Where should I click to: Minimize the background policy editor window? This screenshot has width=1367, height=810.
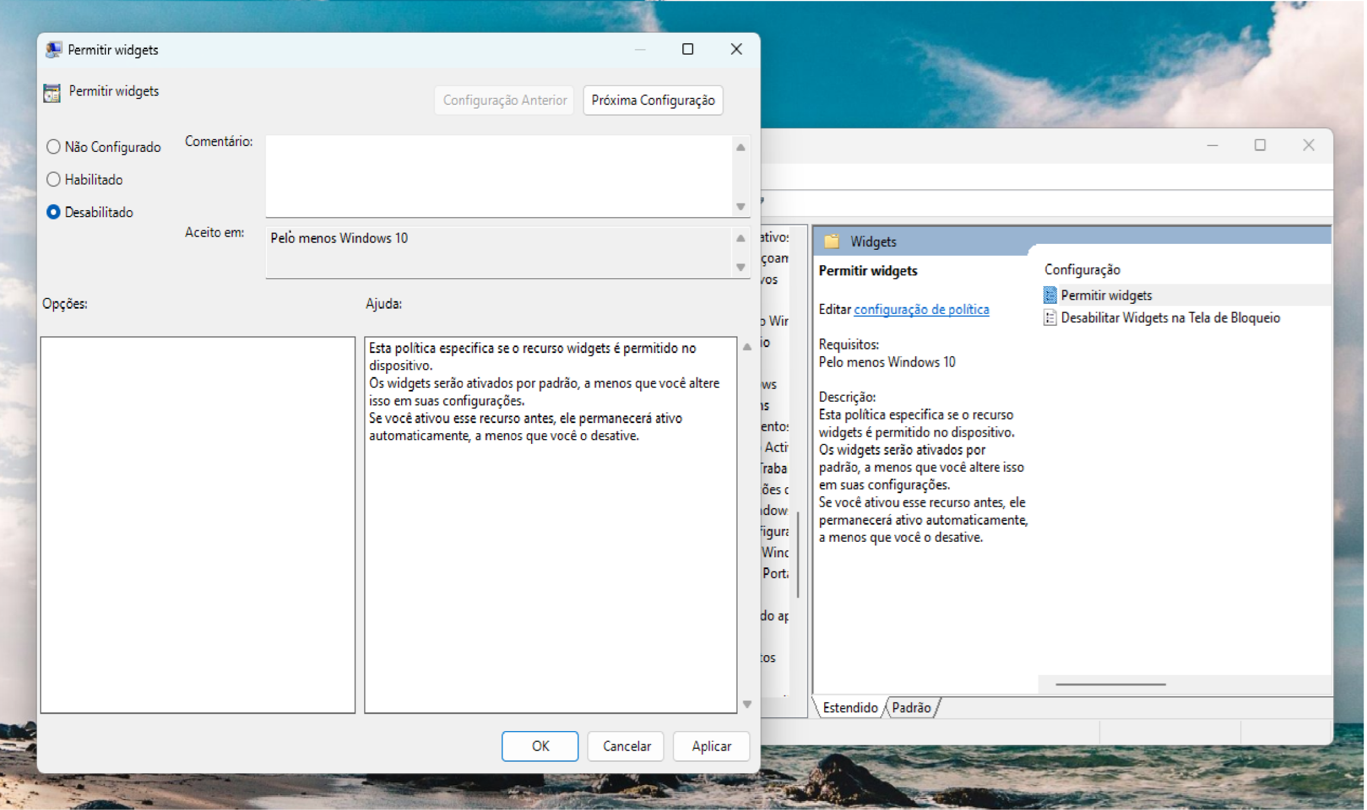coord(1212,145)
